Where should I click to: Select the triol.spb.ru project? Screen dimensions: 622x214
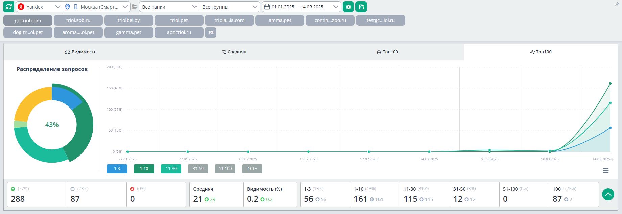(78, 20)
